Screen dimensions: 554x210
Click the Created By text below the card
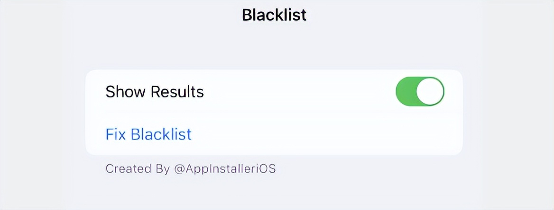137,169
